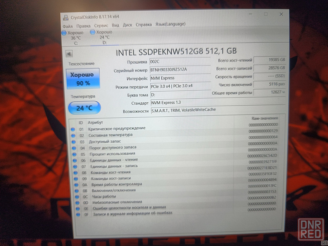
Task: Click the status dot for Процент использования
Action: click(x=74, y=154)
